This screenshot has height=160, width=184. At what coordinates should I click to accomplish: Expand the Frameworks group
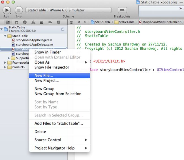[5, 63]
